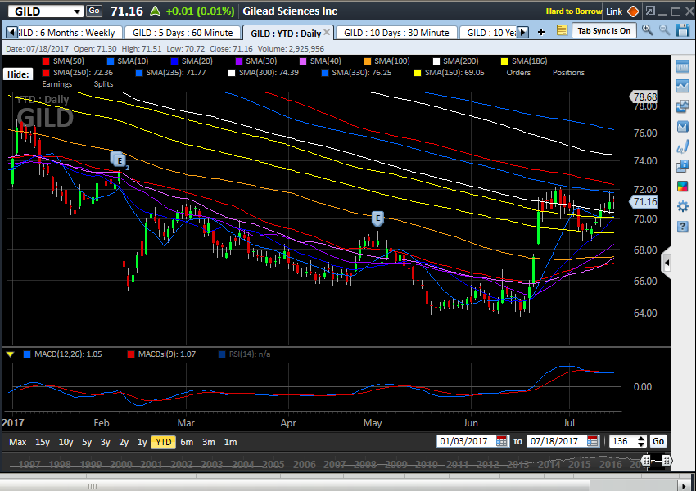Screen dimensions: 696x491
Task: Open the rainbow color palette icon
Action: (x=683, y=187)
